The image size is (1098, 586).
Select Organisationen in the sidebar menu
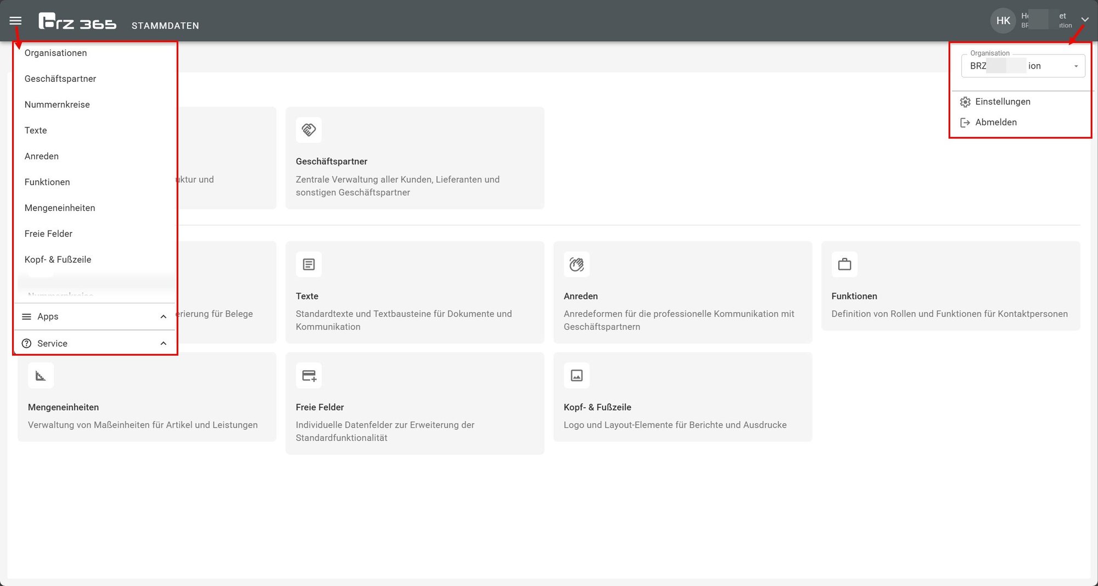(55, 53)
